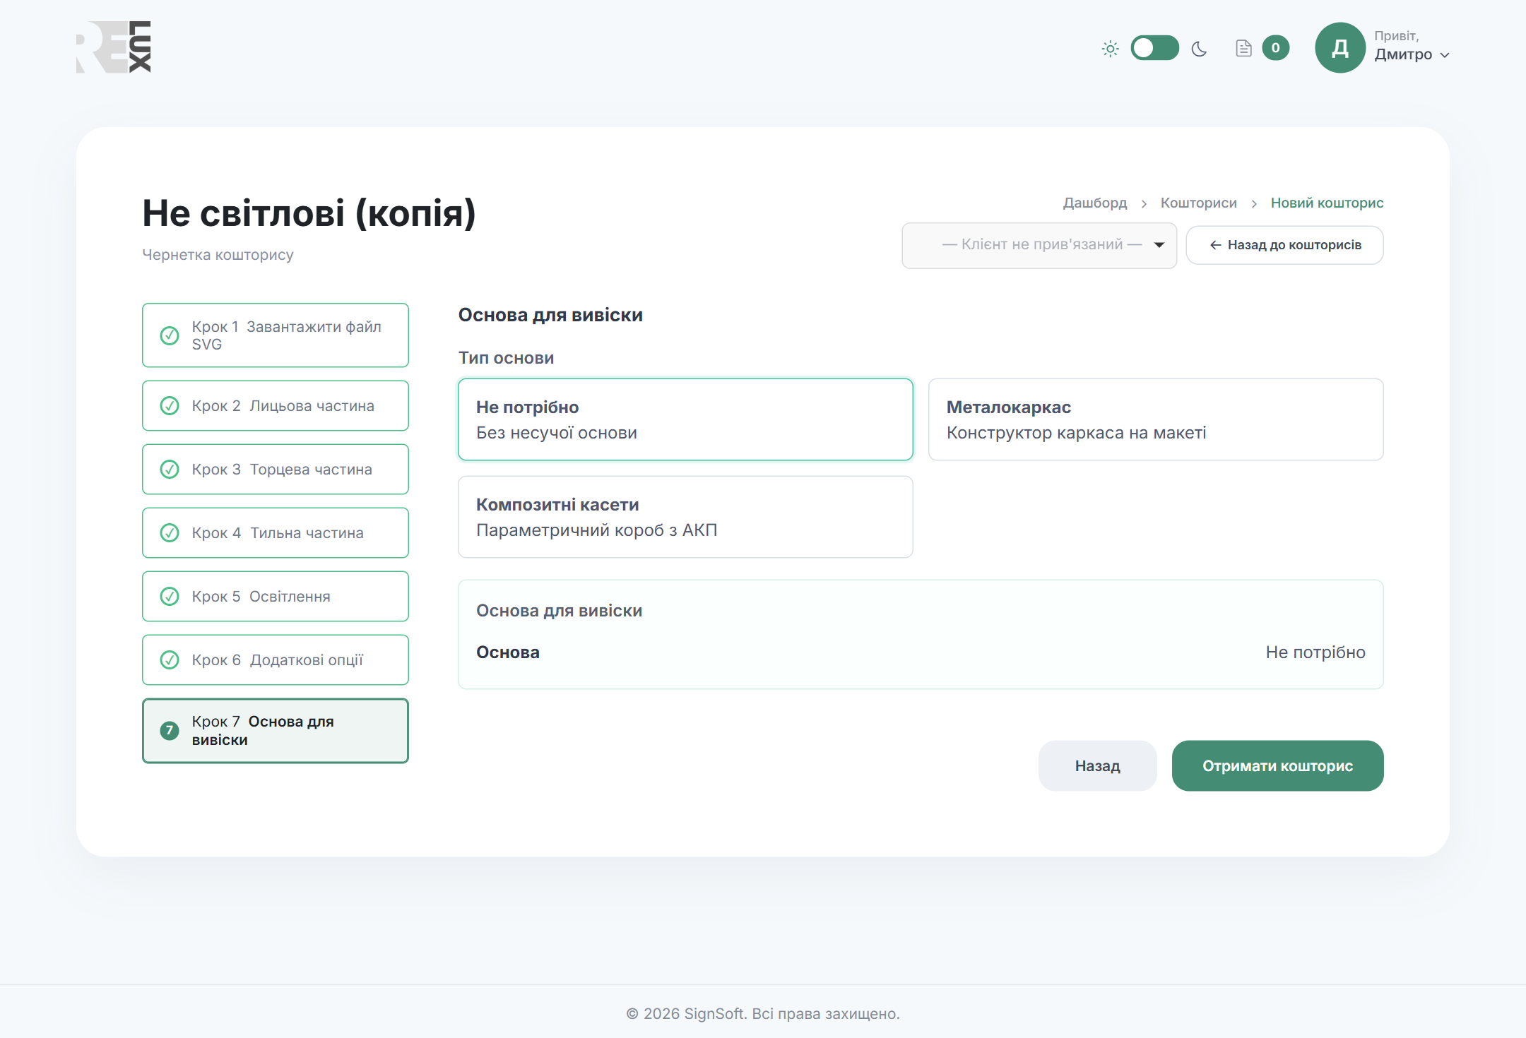Viewport: 1526px width, 1038px height.
Task: Click the green counter badge showing 0
Action: (x=1275, y=48)
